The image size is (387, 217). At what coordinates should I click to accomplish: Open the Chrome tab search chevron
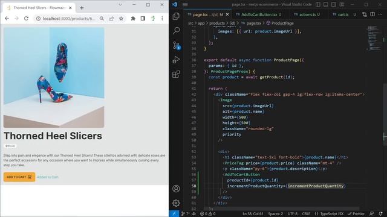pos(120,4)
